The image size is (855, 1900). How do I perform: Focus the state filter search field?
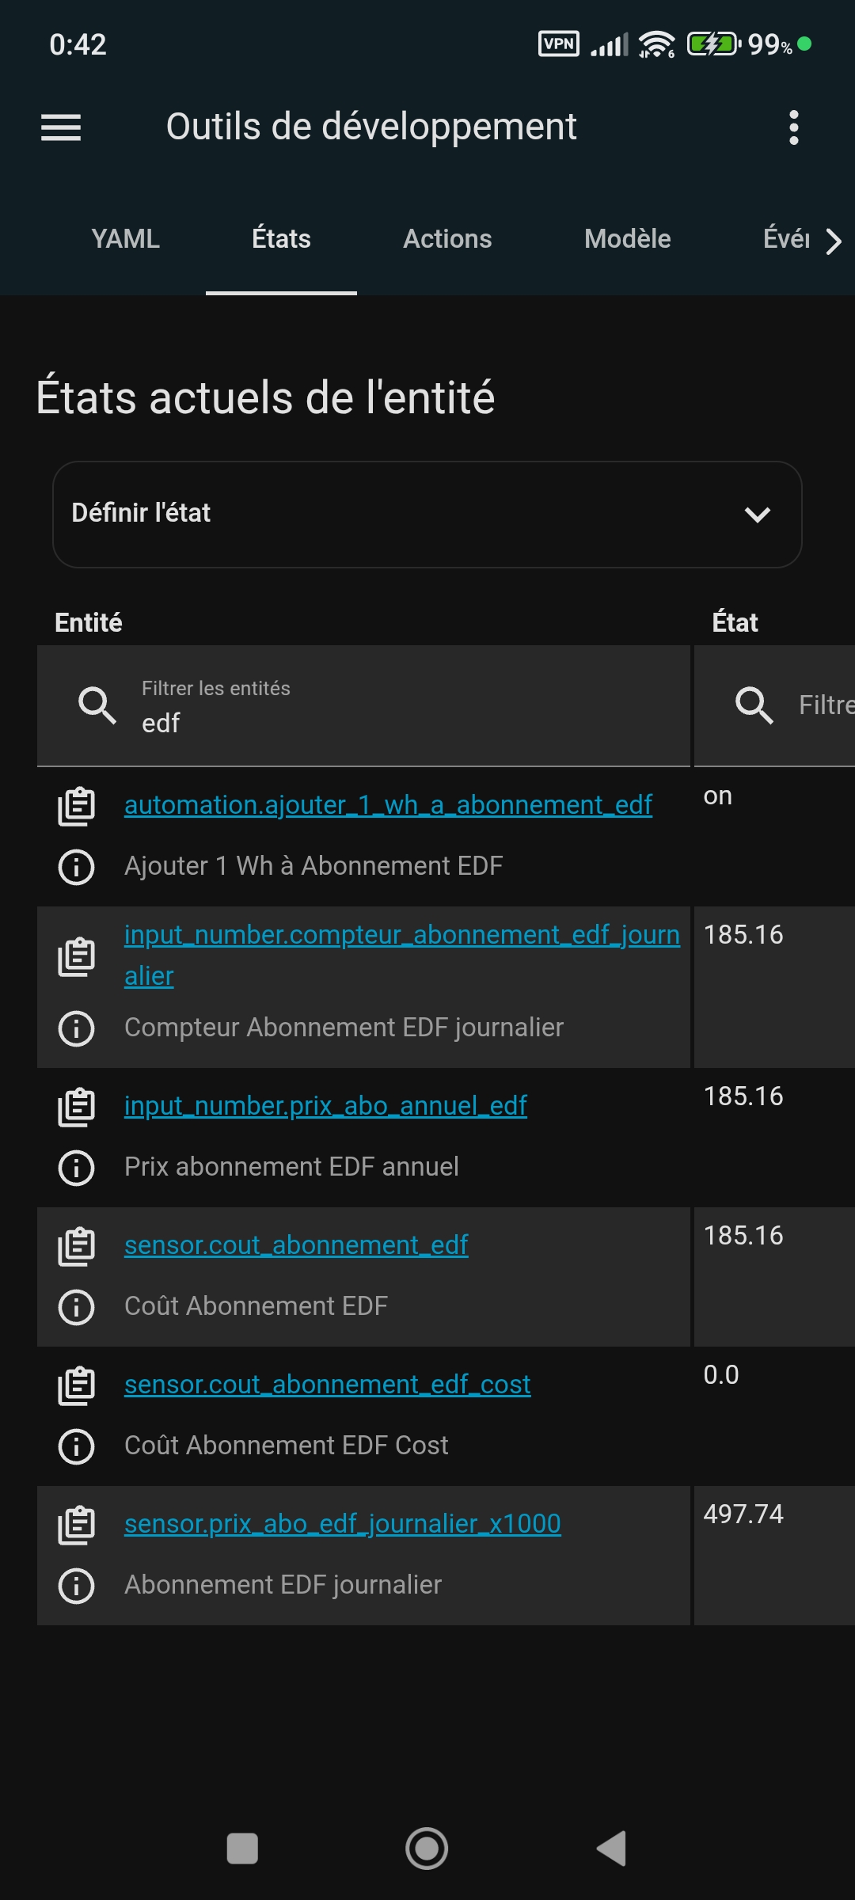point(815,705)
